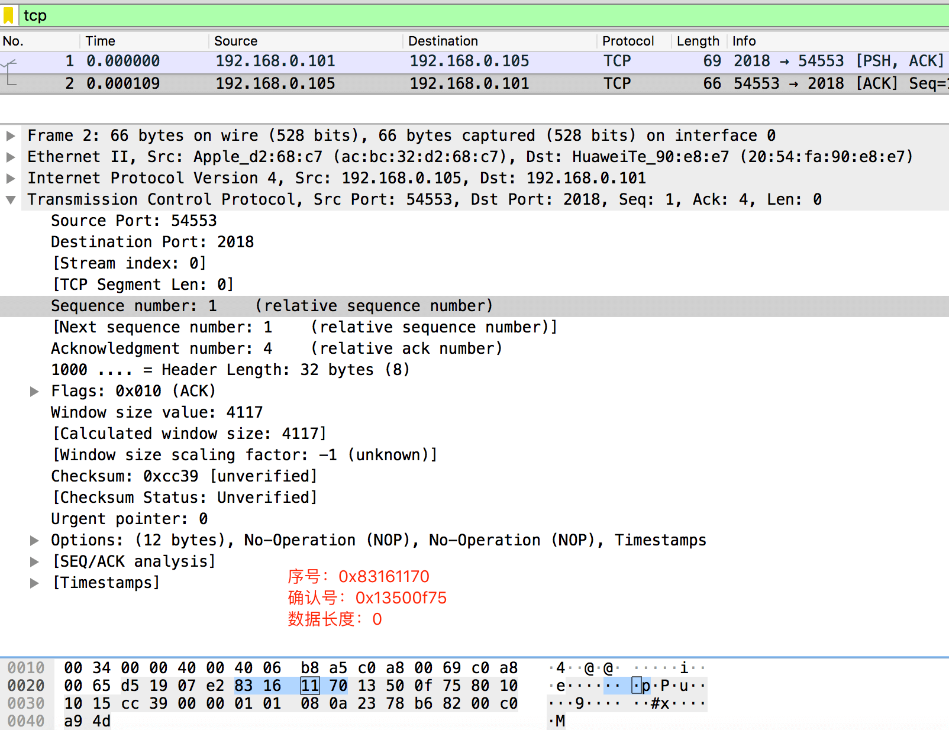The height and width of the screenshot is (730, 949).
Task: Click the Protocol column header
Action: 628,41
